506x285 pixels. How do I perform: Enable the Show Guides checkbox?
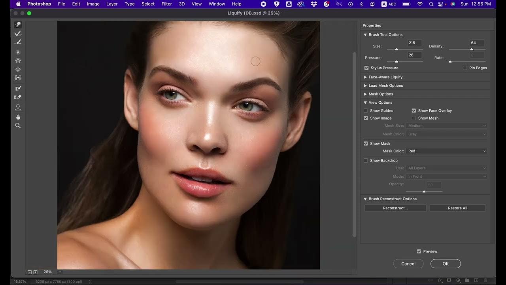point(366,111)
